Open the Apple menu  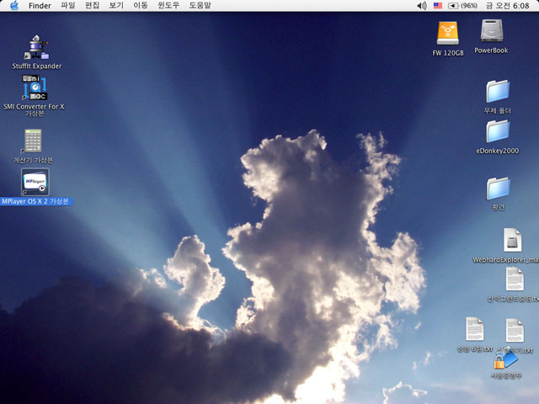click(x=14, y=6)
